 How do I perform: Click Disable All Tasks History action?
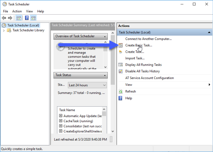click(x=143, y=71)
